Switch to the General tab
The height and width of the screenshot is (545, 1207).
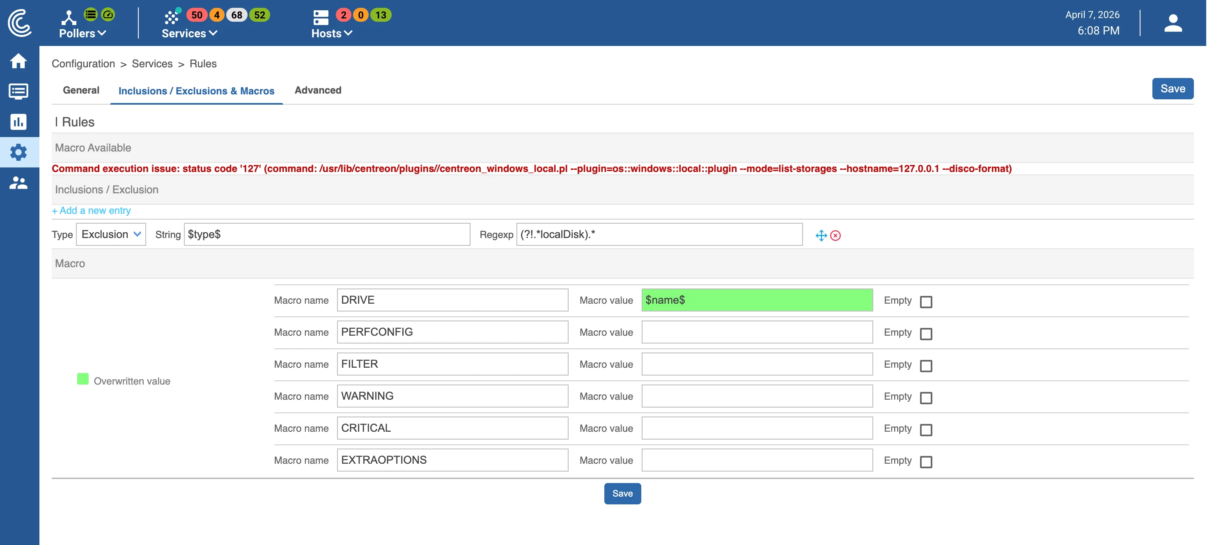[x=81, y=90]
